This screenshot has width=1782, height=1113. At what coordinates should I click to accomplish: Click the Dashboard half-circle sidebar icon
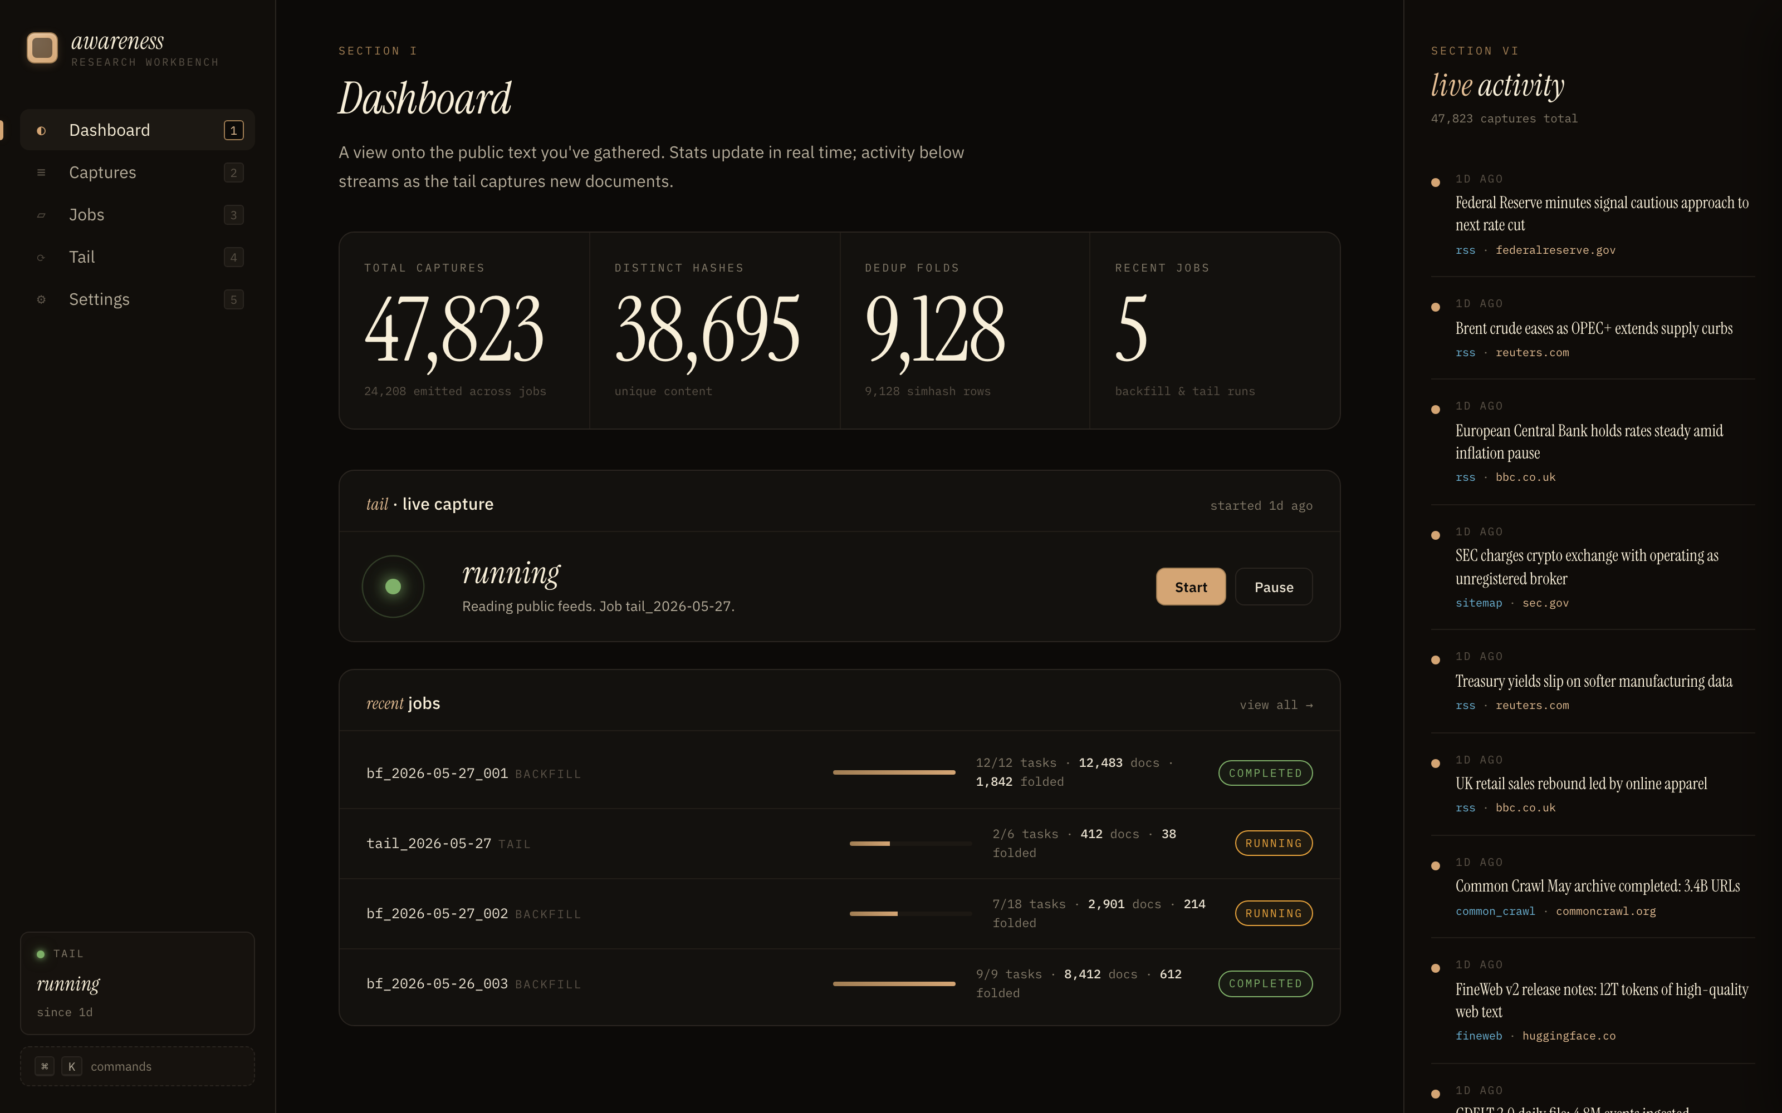pyautogui.click(x=41, y=130)
